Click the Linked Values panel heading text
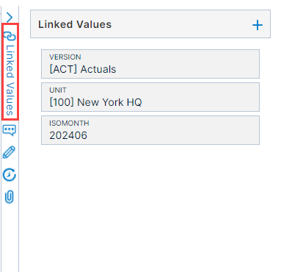The image size is (281, 272). click(x=75, y=24)
